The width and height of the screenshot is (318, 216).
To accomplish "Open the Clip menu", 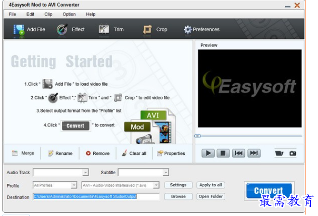I will pos(48,14).
